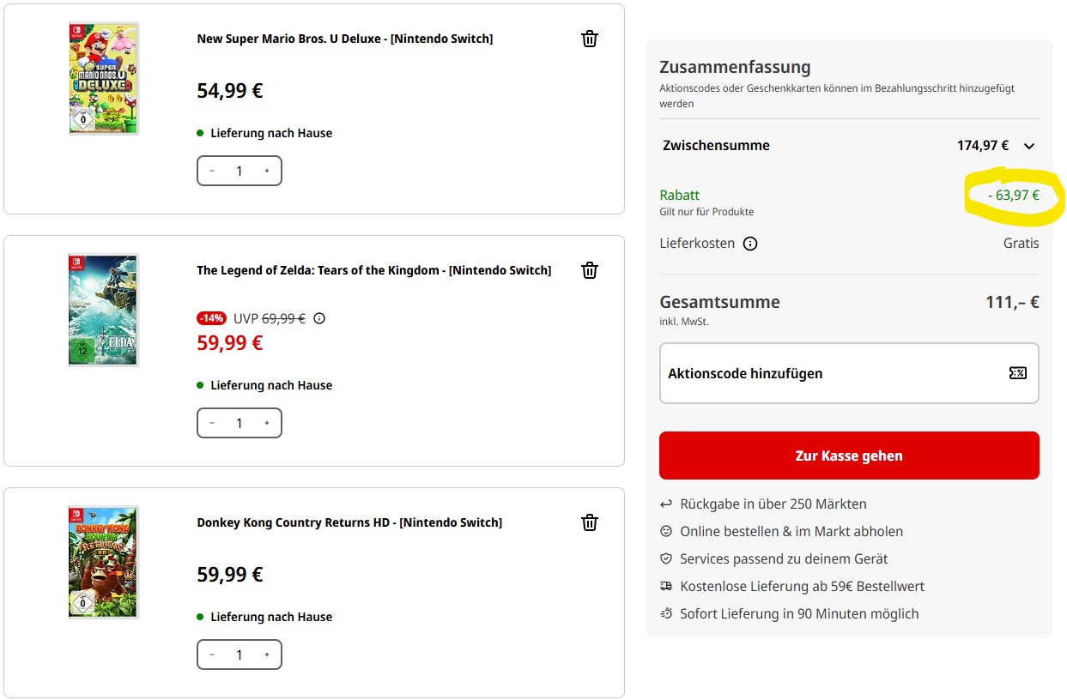This screenshot has height=700, width=1067.
Task: Click trash icon for Donkey Kong Country Returns HD
Action: pyautogui.click(x=590, y=522)
